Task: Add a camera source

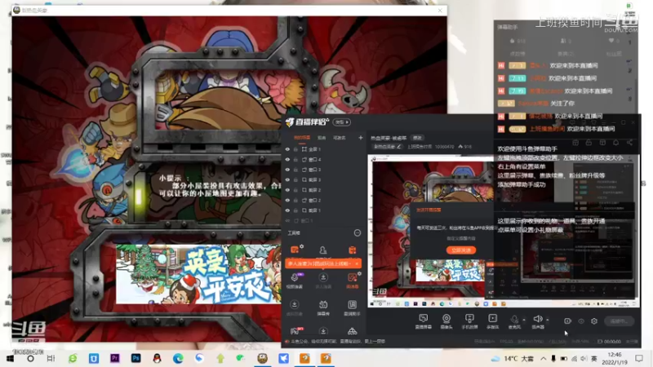Action: click(446, 321)
